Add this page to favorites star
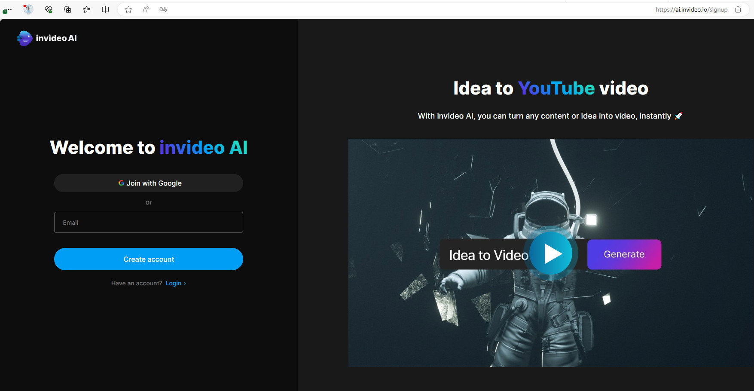The width and height of the screenshot is (754, 391). tap(128, 9)
